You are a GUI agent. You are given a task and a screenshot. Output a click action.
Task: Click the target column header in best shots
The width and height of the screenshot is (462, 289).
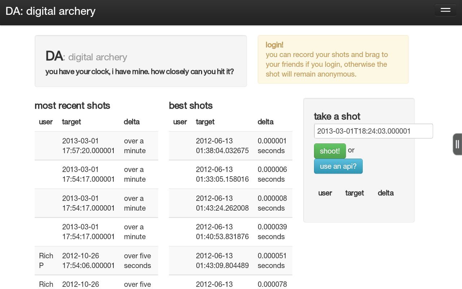click(205, 122)
